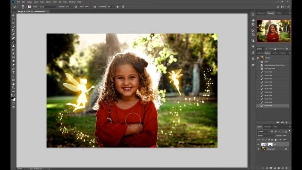
Task: Open the File menu
Action: (18, 2)
